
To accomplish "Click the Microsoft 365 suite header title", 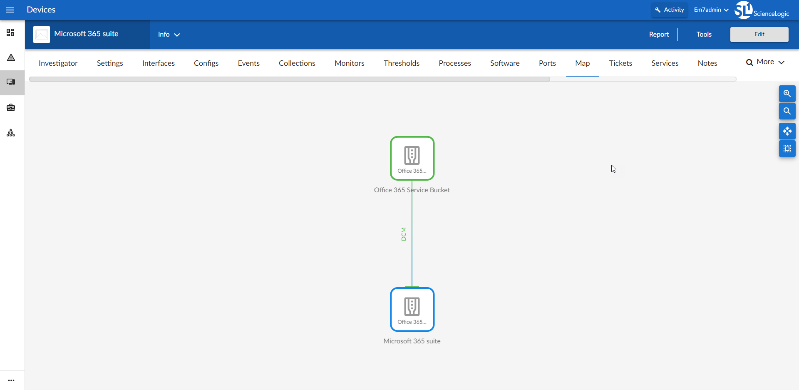I will (x=86, y=34).
